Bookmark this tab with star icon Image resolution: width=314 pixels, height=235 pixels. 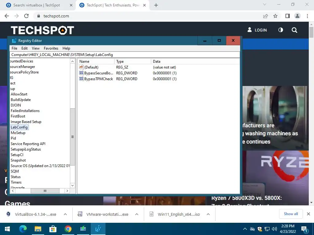[275, 16]
